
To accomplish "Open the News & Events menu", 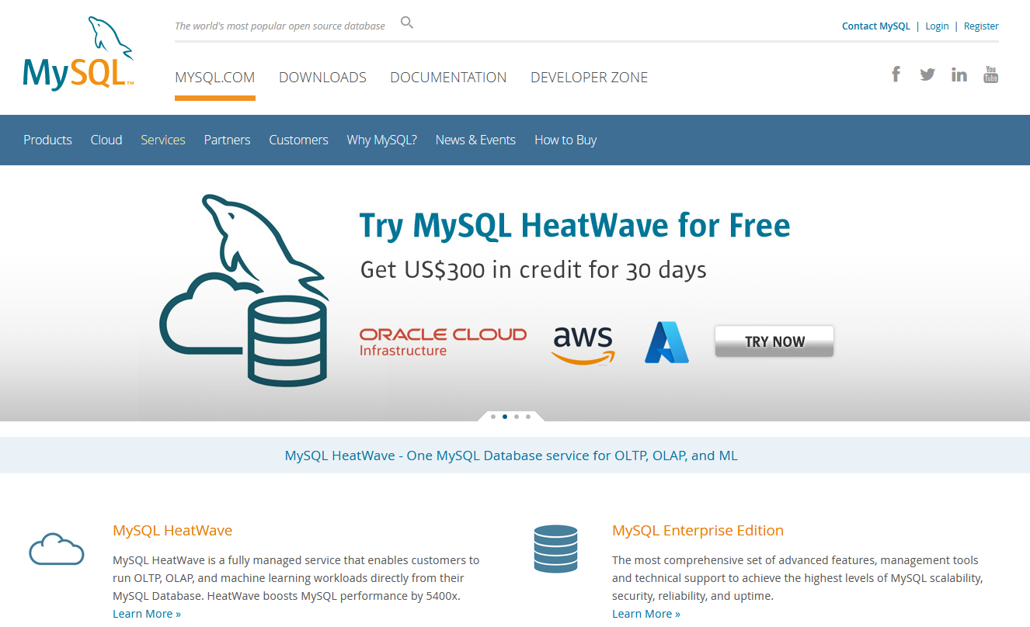I will [475, 140].
